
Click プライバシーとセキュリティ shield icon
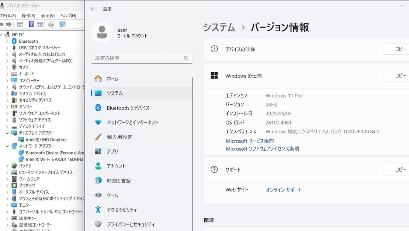pos(98,224)
